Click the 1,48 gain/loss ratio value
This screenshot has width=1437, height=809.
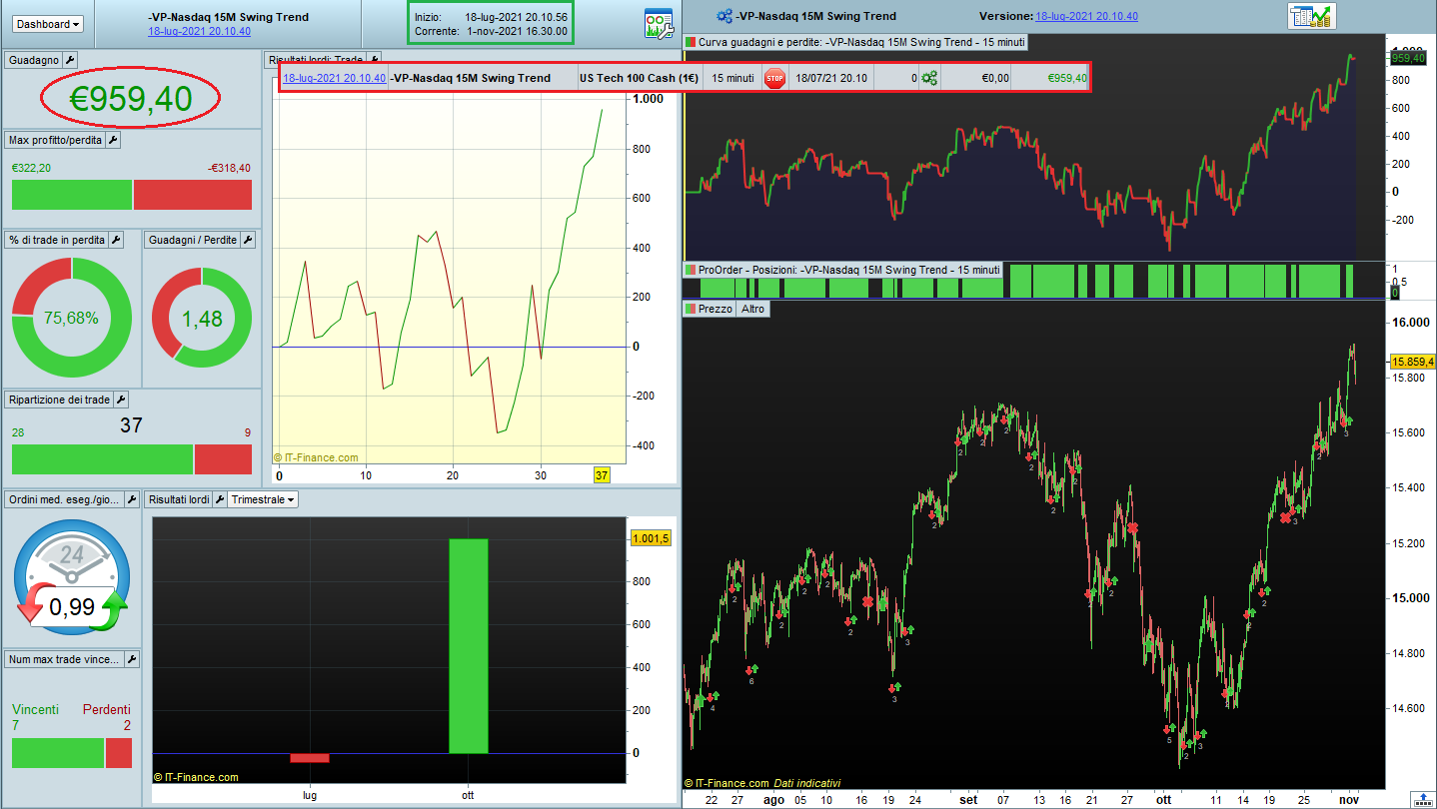click(202, 319)
